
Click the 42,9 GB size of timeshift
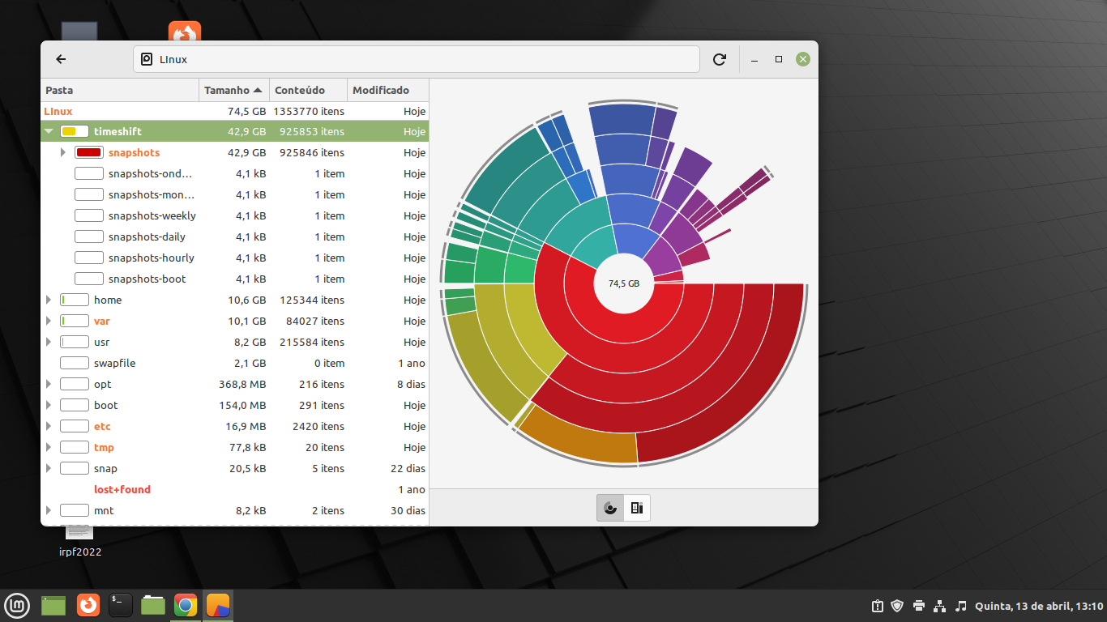point(246,131)
